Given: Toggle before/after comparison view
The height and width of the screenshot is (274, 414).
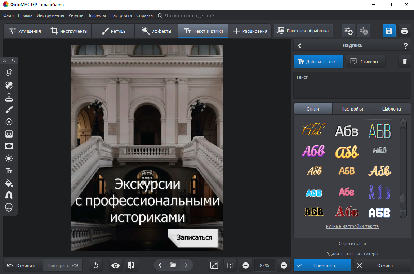Looking at the screenshot, I should tap(131, 265).
